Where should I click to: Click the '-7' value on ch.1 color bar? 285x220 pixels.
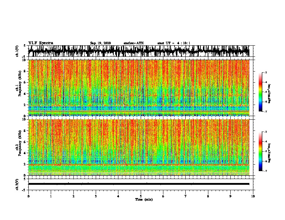click(x=265, y=111)
